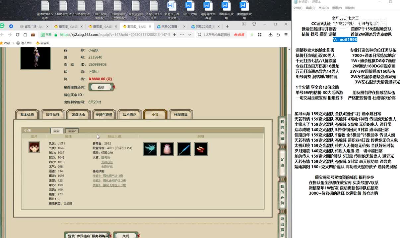This screenshot has height=238, width=400.
Task: Select the blue spear equipment icon
Action: tap(184, 149)
